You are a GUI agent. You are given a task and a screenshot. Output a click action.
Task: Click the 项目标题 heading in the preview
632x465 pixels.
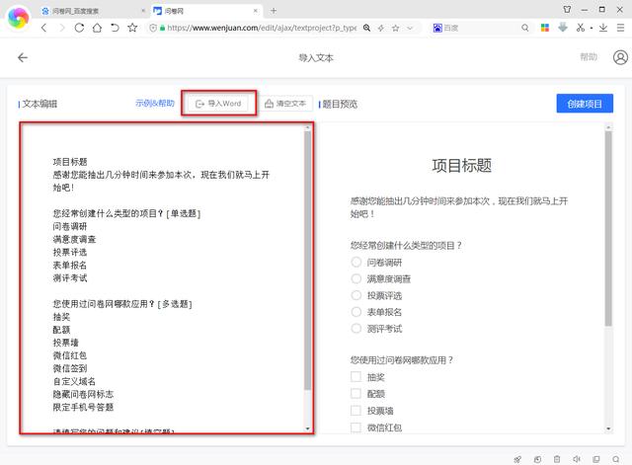point(461,165)
